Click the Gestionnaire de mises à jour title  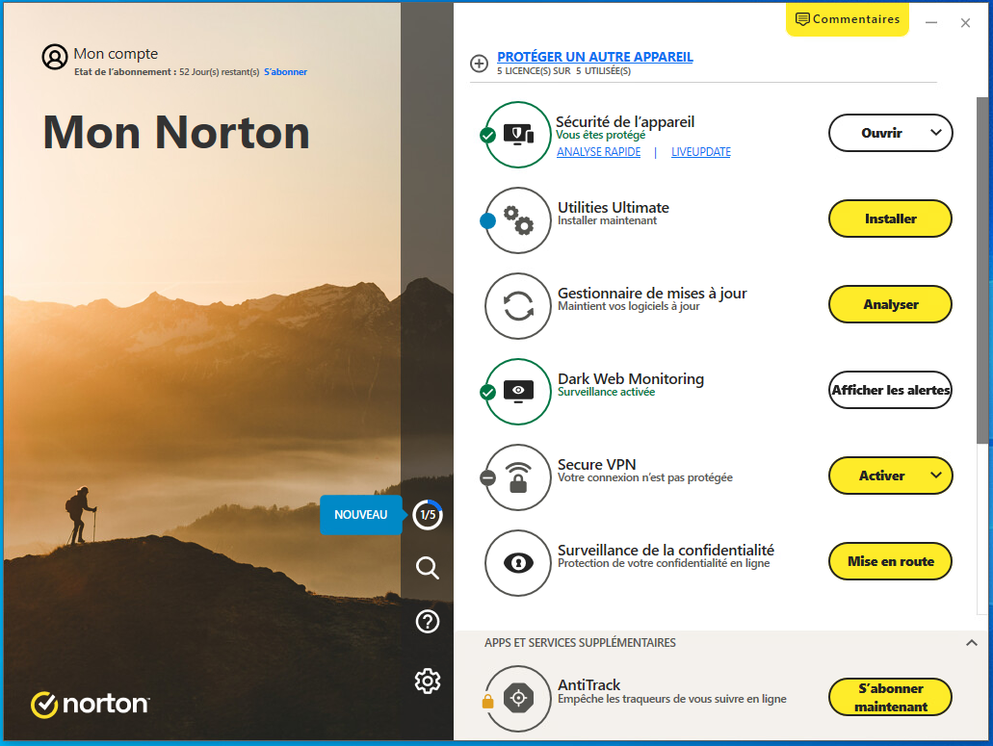(652, 294)
